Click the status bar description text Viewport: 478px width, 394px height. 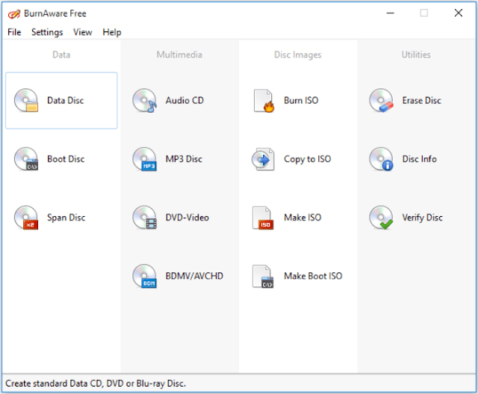[x=96, y=384]
